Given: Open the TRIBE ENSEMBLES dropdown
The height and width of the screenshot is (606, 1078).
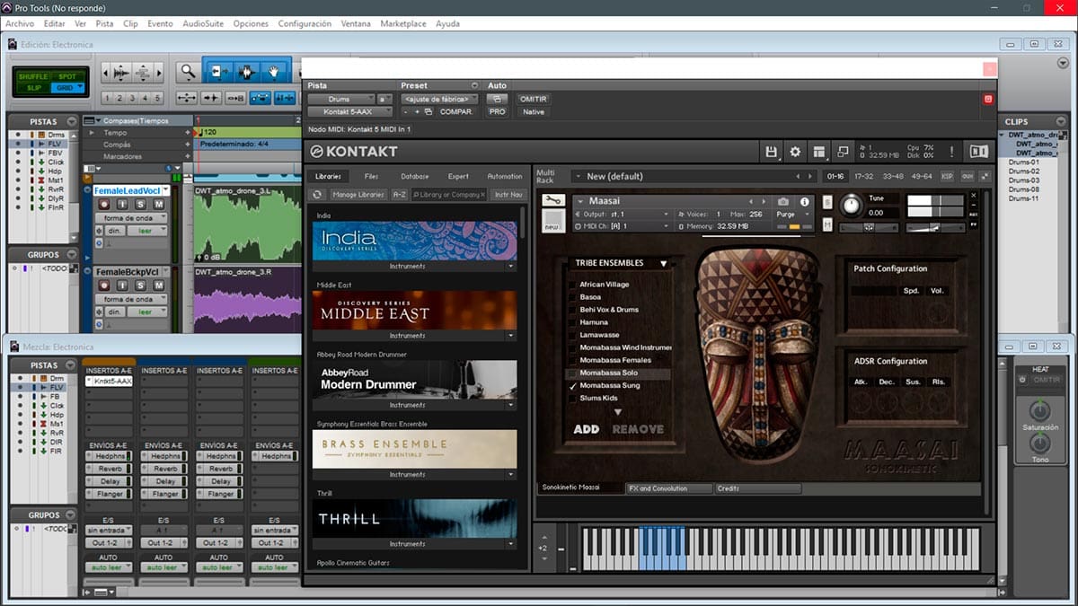Looking at the screenshot, I should pos(620,263).
